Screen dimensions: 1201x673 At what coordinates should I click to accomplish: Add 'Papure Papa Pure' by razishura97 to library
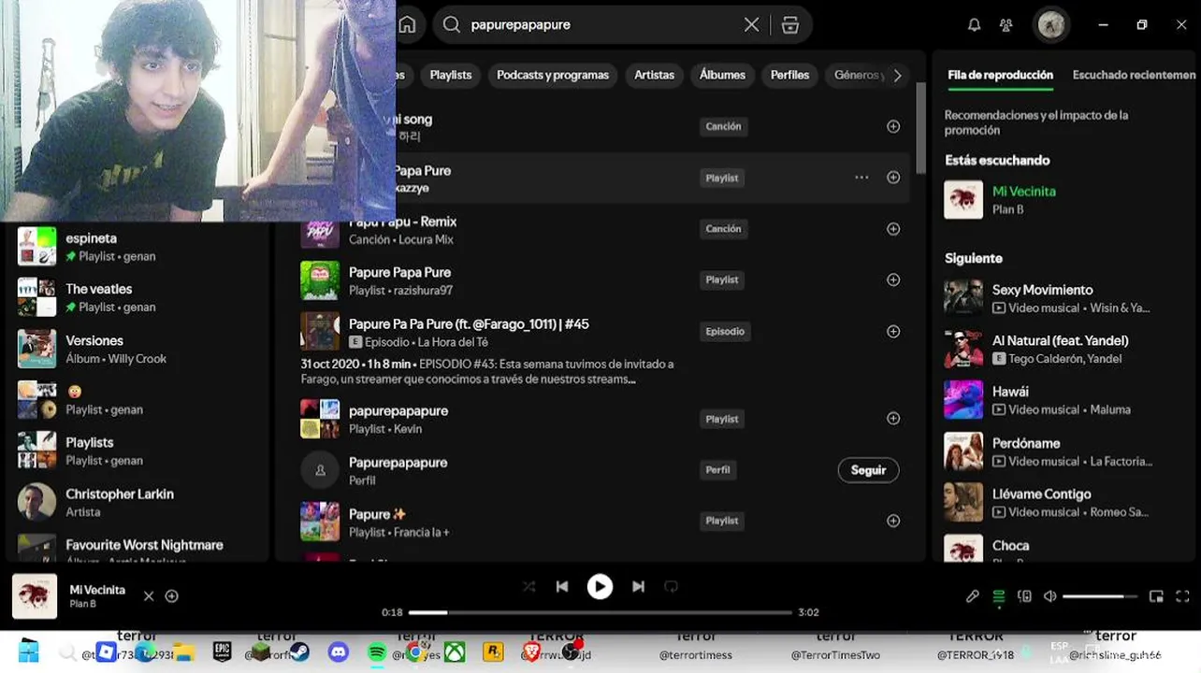pyautogui.click(x=893, y=279)
